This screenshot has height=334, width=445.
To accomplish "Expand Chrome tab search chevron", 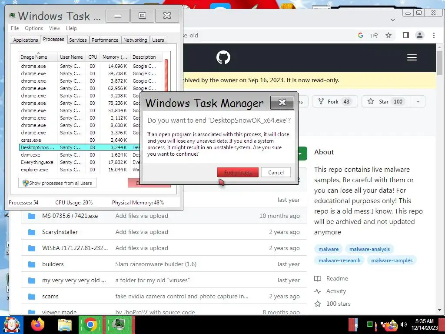I will (393, 20).
